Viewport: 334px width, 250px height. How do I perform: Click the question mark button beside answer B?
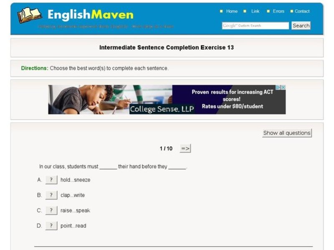tap(51, 195)
